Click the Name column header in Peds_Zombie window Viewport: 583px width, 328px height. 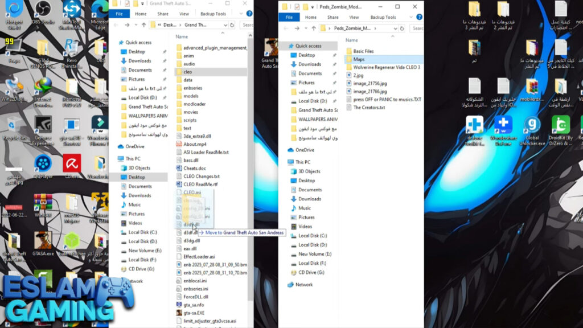352,40
